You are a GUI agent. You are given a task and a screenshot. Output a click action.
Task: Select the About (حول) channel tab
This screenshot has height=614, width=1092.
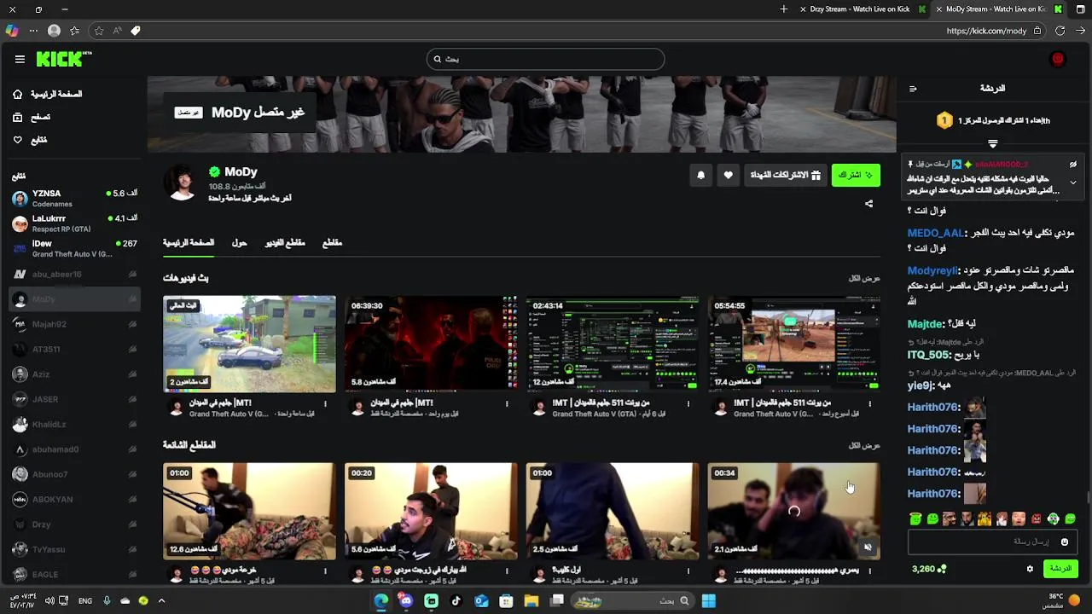pos(239,243)
